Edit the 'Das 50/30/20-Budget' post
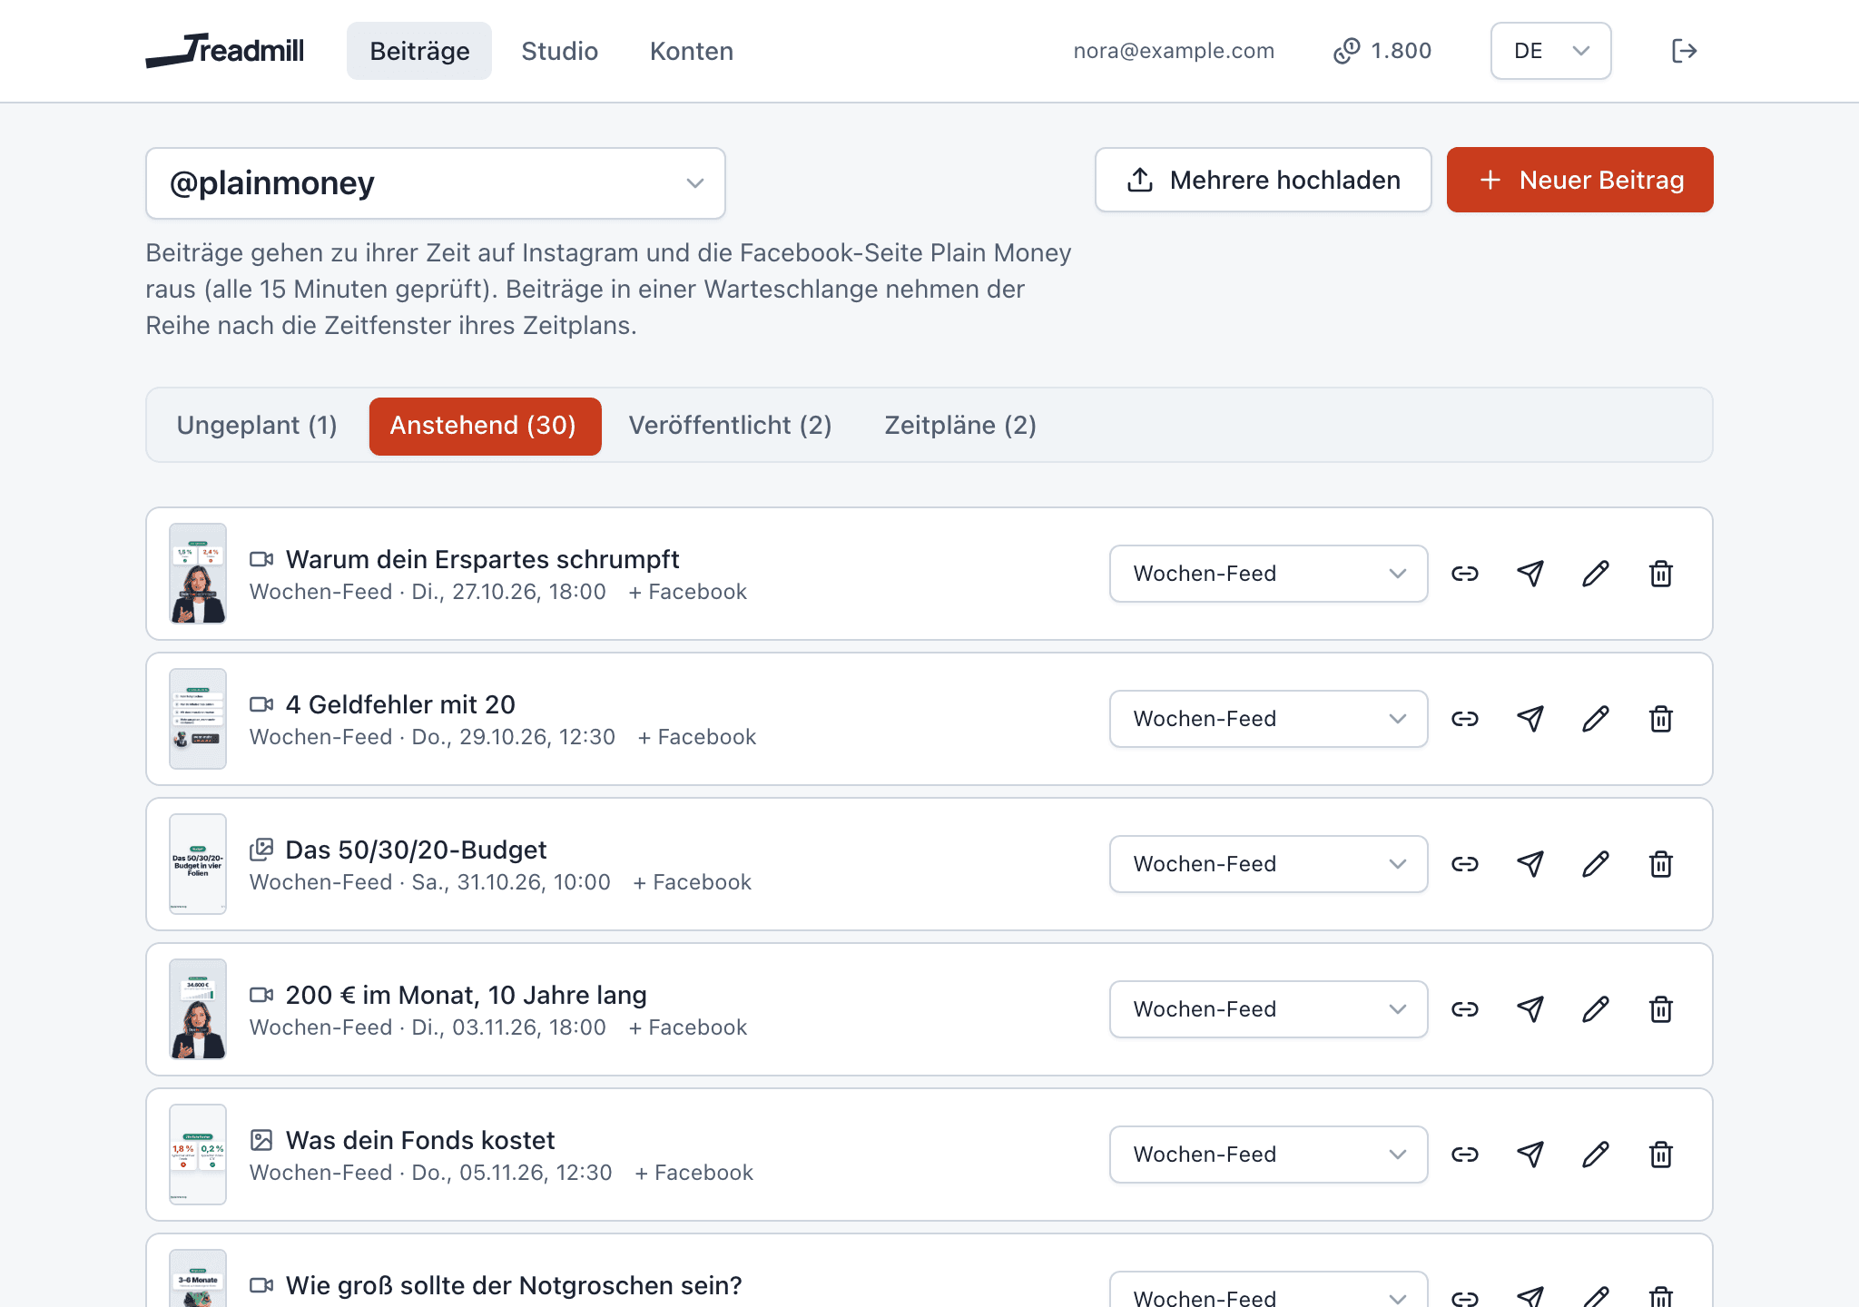1859x1307 pixels. 1596,864
